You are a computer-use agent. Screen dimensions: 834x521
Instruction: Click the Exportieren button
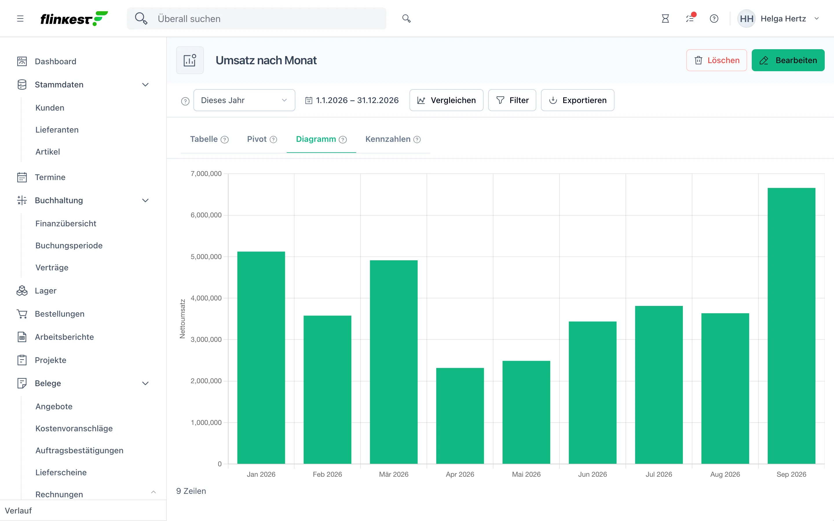coord(578,100)
